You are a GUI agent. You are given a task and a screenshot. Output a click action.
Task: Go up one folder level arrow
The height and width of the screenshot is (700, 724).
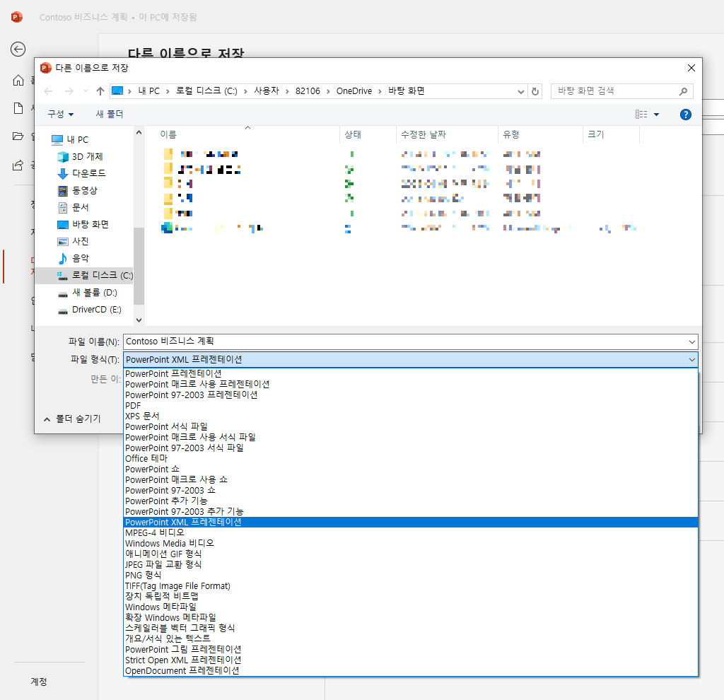[100, 91]
